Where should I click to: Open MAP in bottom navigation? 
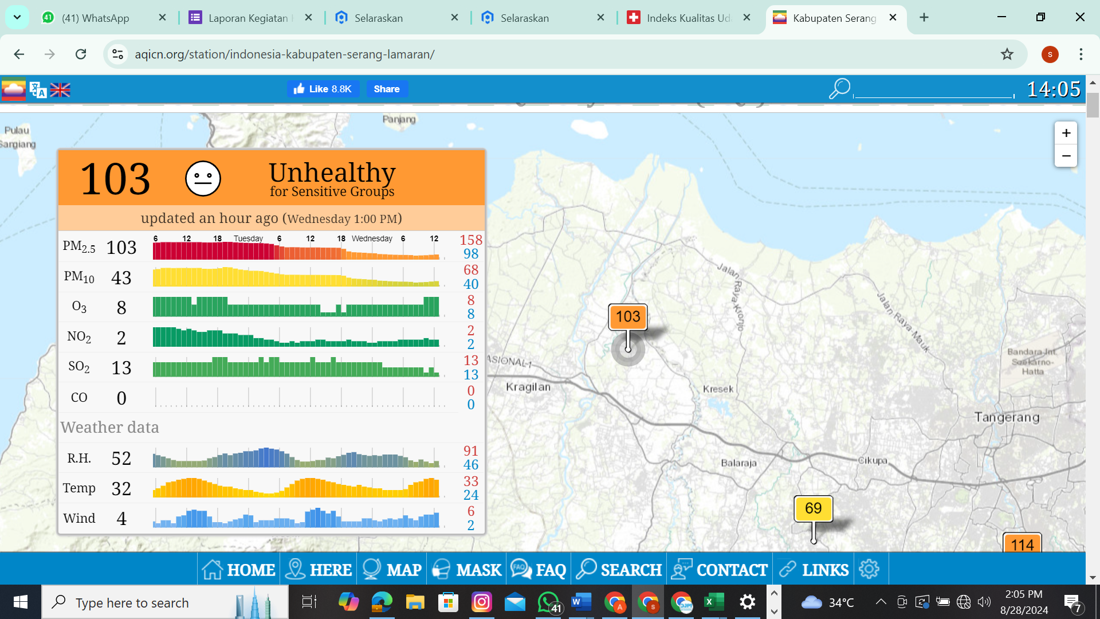tap(392, 570)
